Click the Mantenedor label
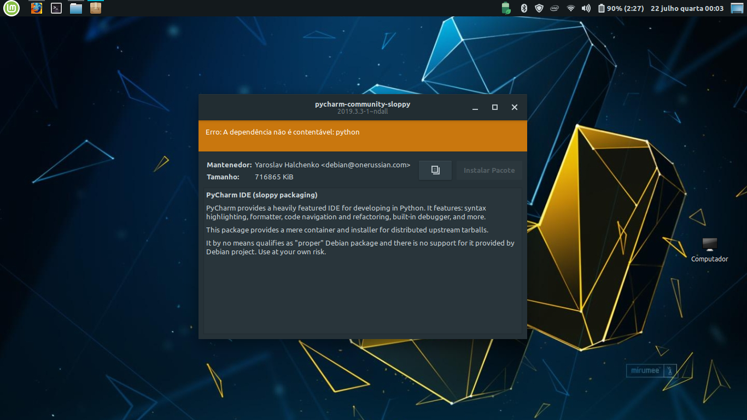Image resolution: width=747 pixels, height=420 pixels. pos(229,165)
